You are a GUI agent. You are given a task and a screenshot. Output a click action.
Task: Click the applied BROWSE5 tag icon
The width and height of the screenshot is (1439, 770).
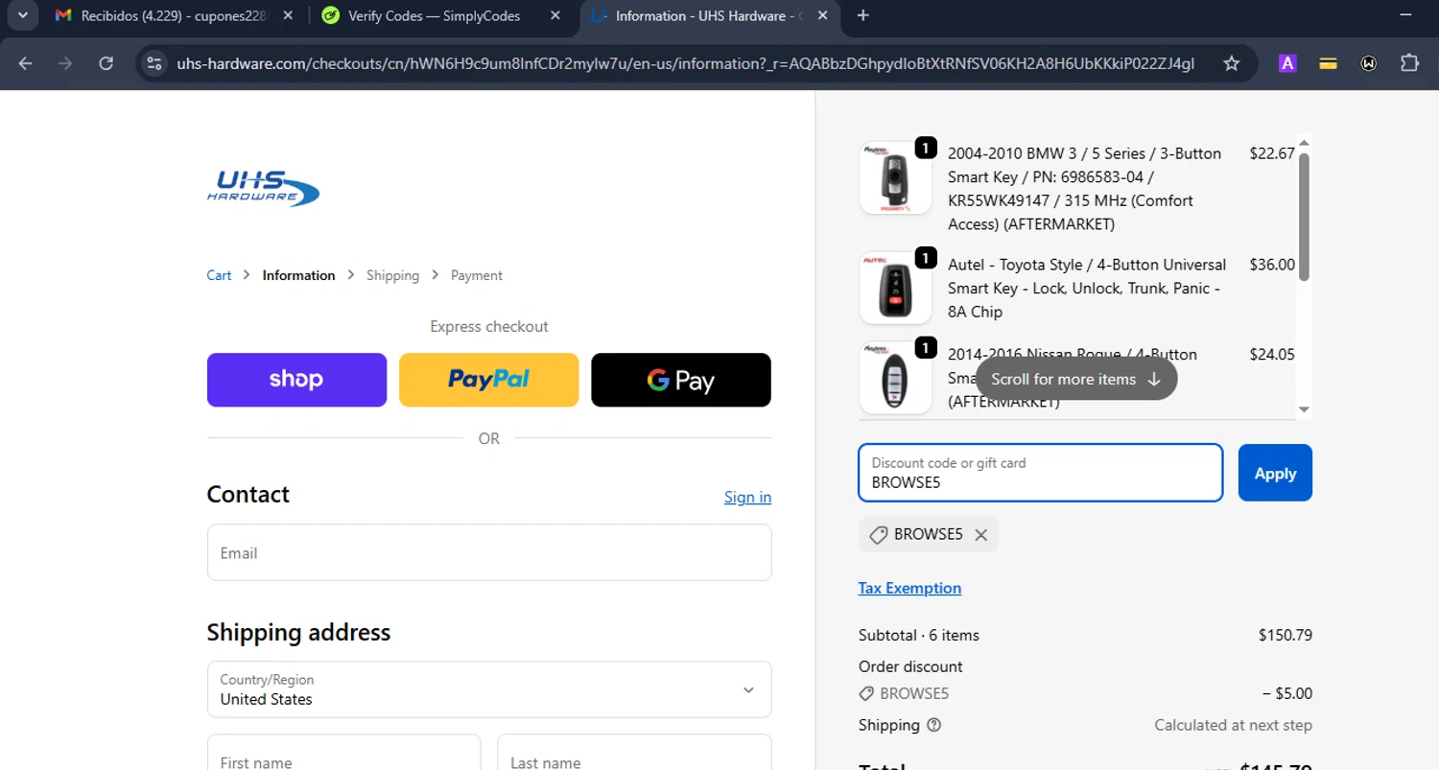point(878,535)
